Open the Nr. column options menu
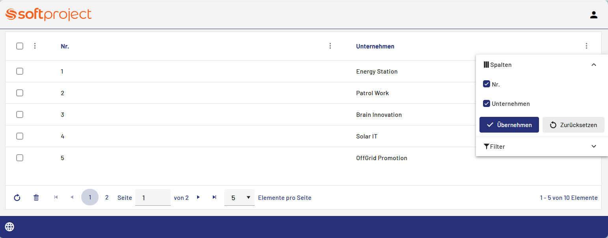Screen dimensions: 608x238 pyautogui.click(x=330, y=46)
